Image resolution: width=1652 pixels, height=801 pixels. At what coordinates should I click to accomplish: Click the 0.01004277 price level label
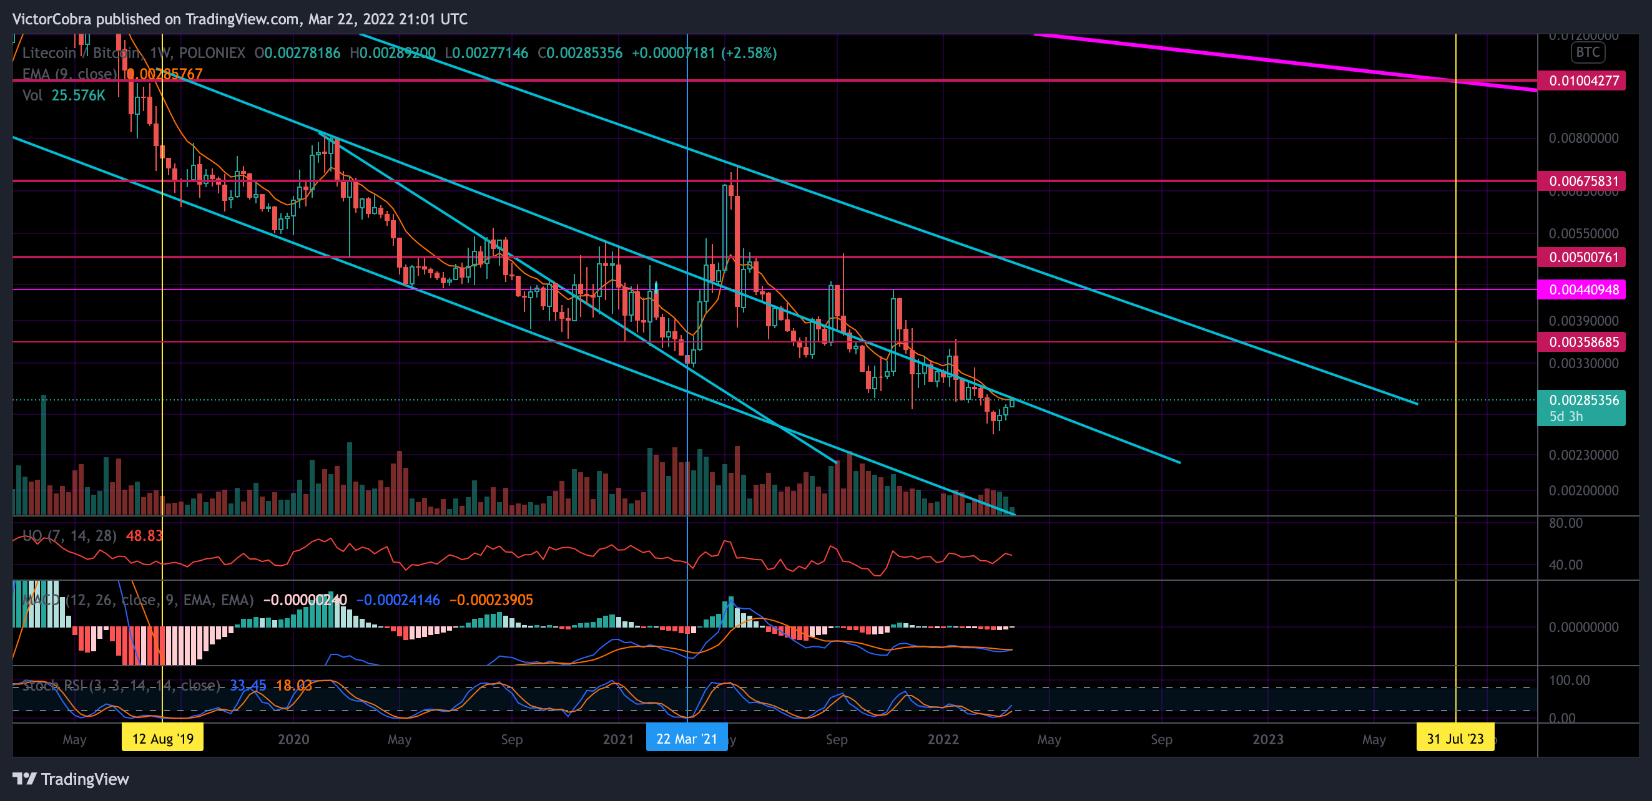coord(1581,80)
